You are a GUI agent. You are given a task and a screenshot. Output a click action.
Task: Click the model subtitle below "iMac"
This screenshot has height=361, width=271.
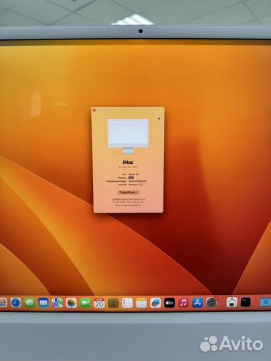pos(128,167)
